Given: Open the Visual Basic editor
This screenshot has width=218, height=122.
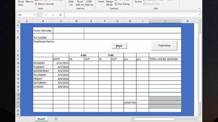Looking at the screenshot, I should (x=21, y=3).
